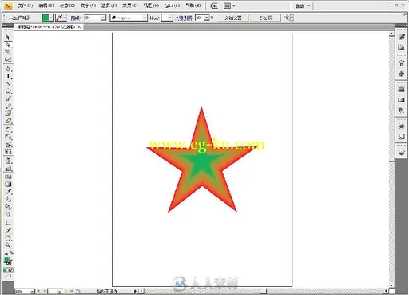Set paint mode to None
The height and width of the screenshot is (295, 409).
[11, 270]
